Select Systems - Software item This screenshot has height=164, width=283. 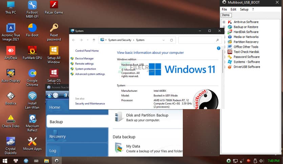coord(246,62)
